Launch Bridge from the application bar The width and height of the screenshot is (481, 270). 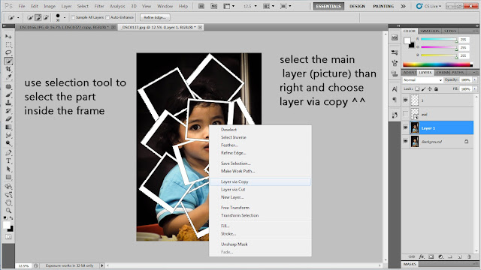click(x=201, y=6)
